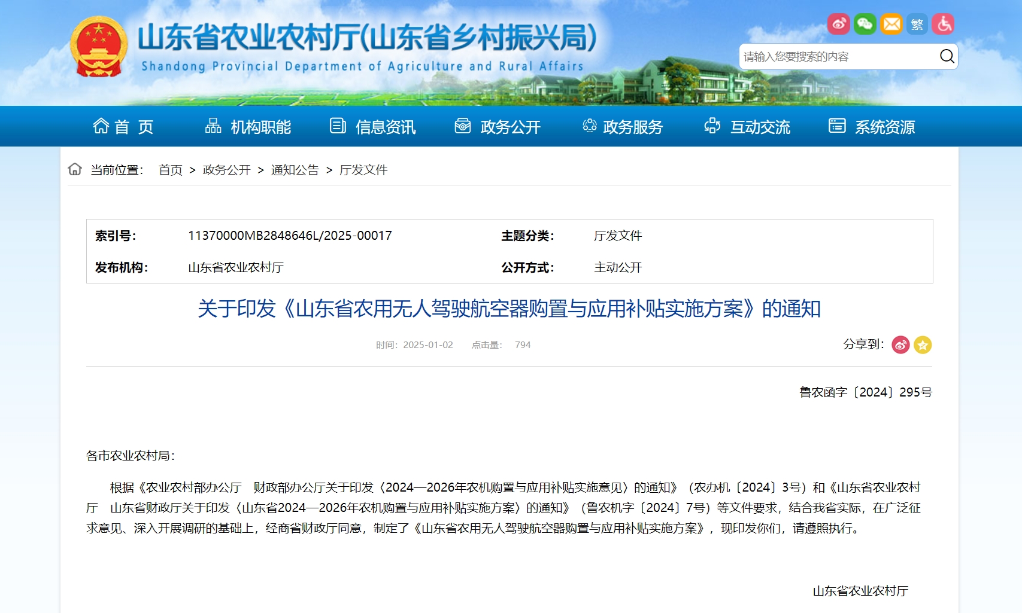1022x613 pixels.
Task: Open the 首页 navigation menu item
Action: coord(123,127)
